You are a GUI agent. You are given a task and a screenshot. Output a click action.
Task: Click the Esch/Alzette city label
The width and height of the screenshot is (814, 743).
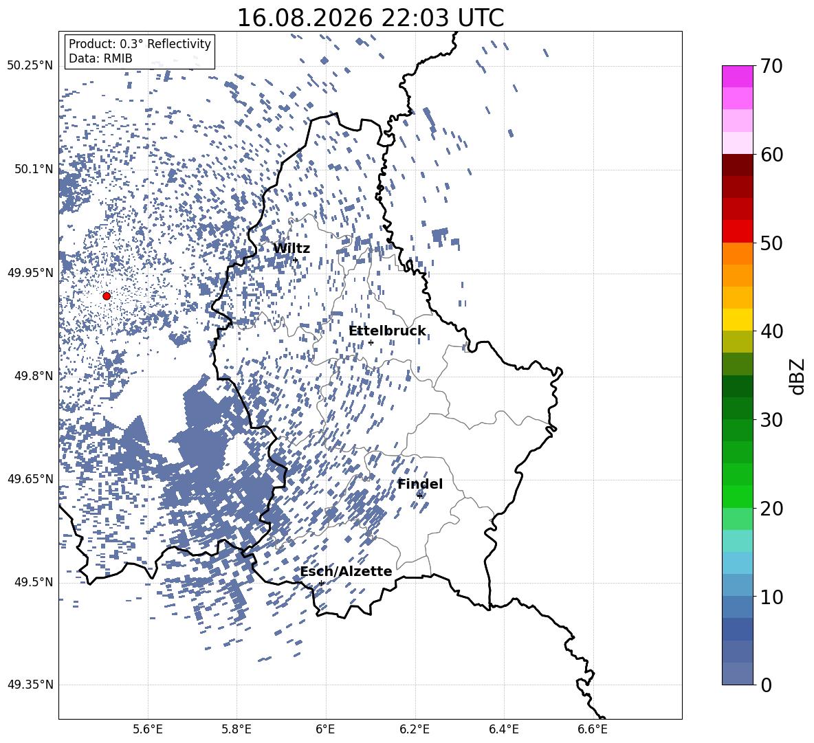click(x=346, y=571)
